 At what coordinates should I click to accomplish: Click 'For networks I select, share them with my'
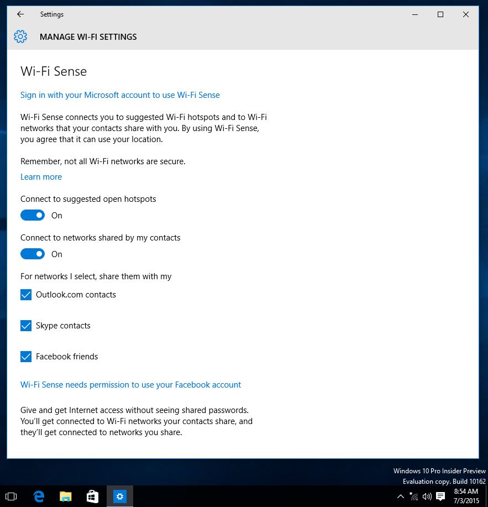tap(96, 276)
